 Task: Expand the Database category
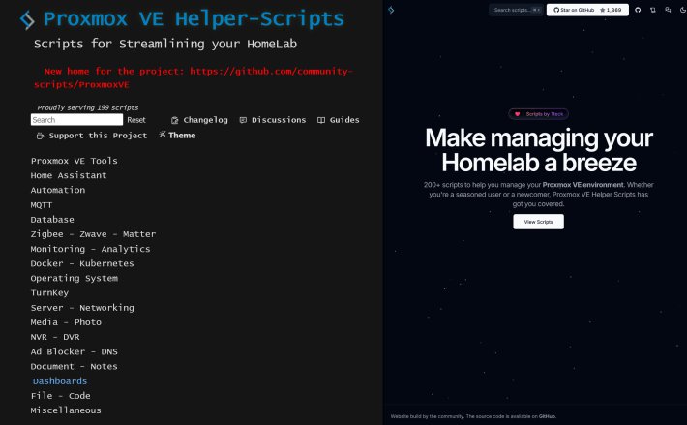click(x=52, y=220)
